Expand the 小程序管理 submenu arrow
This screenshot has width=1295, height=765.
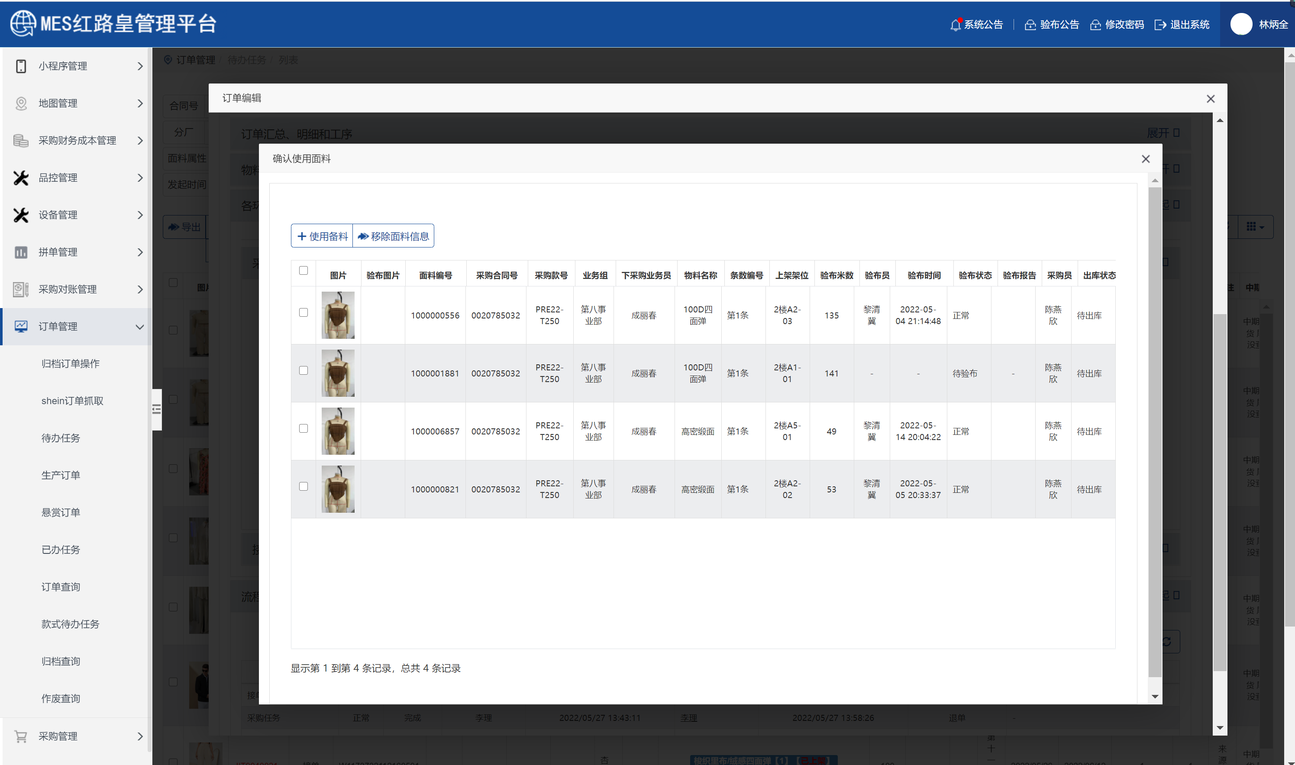point(140,66)
